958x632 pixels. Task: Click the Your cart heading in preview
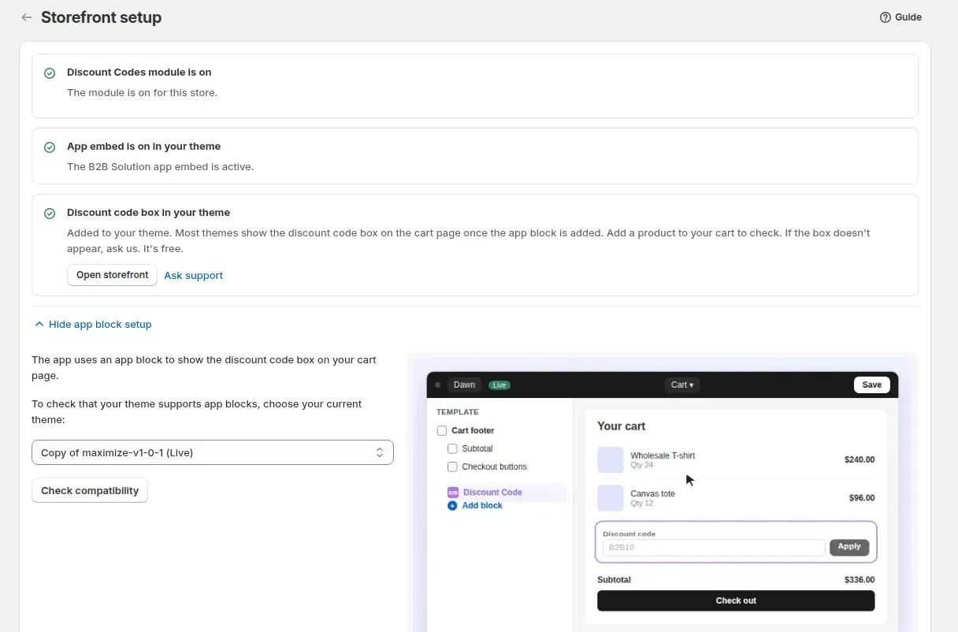point(621,426)
